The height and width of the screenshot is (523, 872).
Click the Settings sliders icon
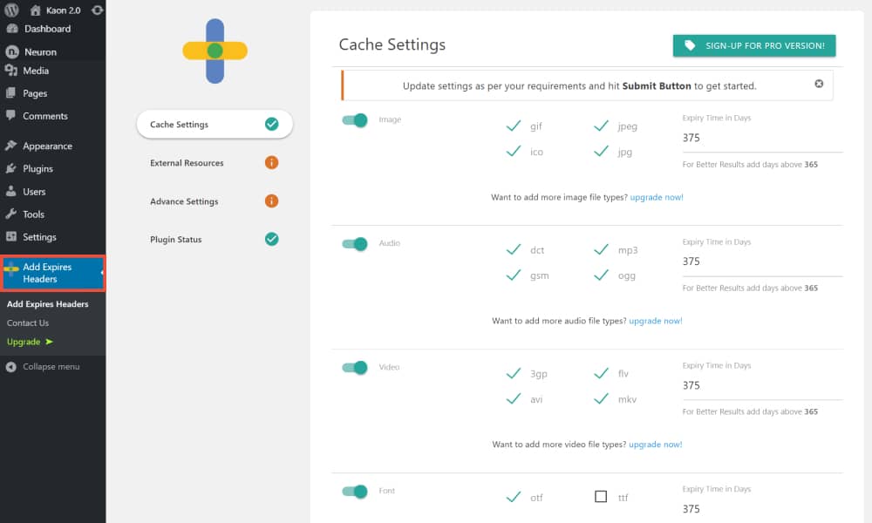pos(11,236)
